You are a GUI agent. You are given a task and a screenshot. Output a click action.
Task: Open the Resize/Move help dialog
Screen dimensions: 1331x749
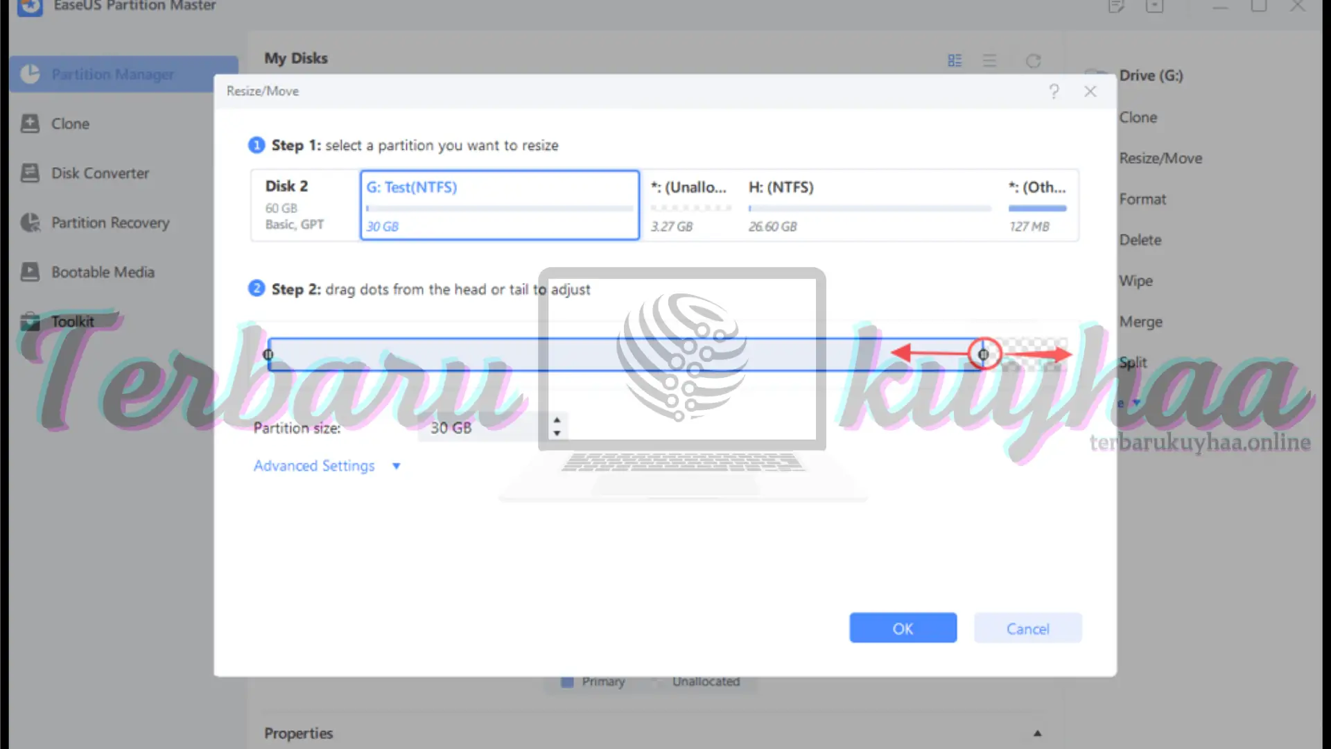pos(1054,91)
